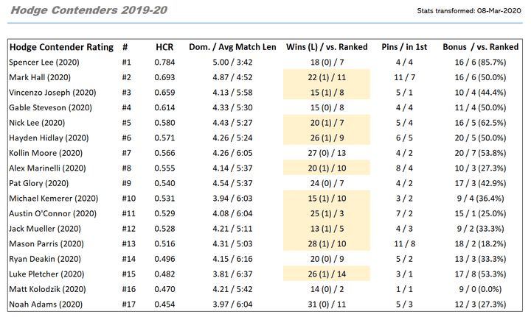Select Kollin Moore (2020) name
Image resolution: width=531 pixels, height=317 pixels.
pos(44,152)
